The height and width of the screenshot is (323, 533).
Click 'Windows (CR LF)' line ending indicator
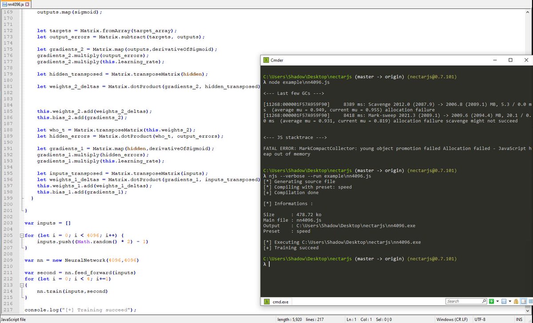click(452, 319)
